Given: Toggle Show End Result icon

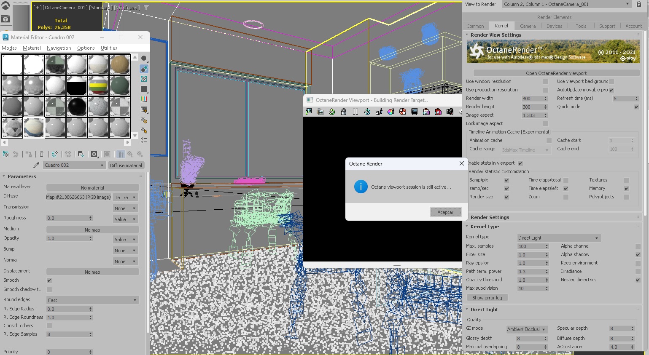Looking at the screenshot, I should coord(121,154).
